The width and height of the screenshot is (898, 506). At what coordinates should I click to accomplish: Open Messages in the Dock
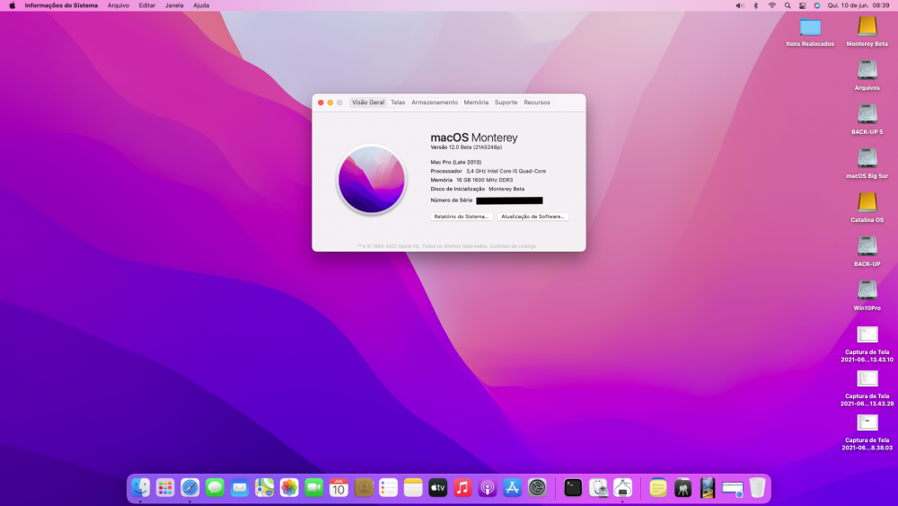[x=215, y=488]
